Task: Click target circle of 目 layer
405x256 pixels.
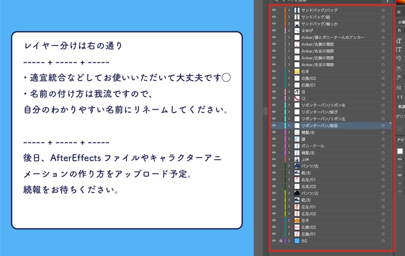Action: click(x=383, y=92)
